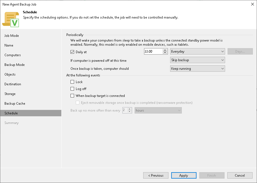This screenshot has height=183, width=257.
Task: Expand the Skip backup dropdown
Action: 197,60
